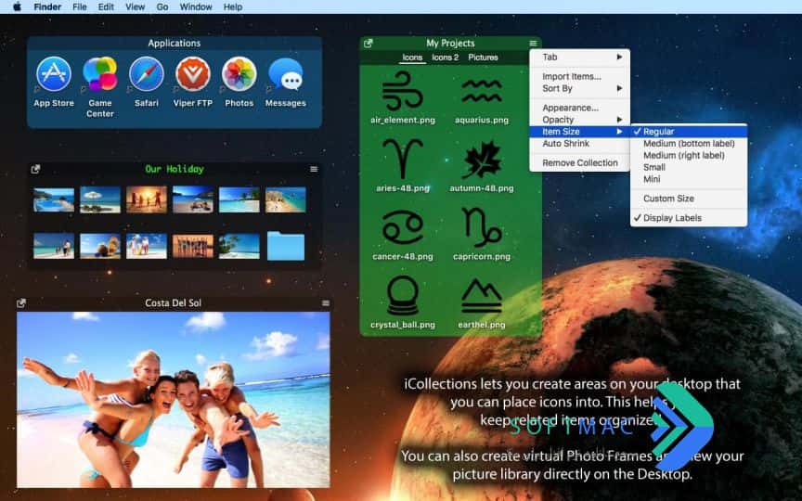Select the air_element.png icon
Screen dimensions: 802x501
click(x=403, y=91)
